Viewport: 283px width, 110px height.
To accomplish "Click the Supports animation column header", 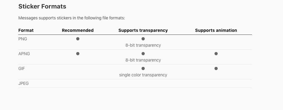I will click(x=216, y=30).
